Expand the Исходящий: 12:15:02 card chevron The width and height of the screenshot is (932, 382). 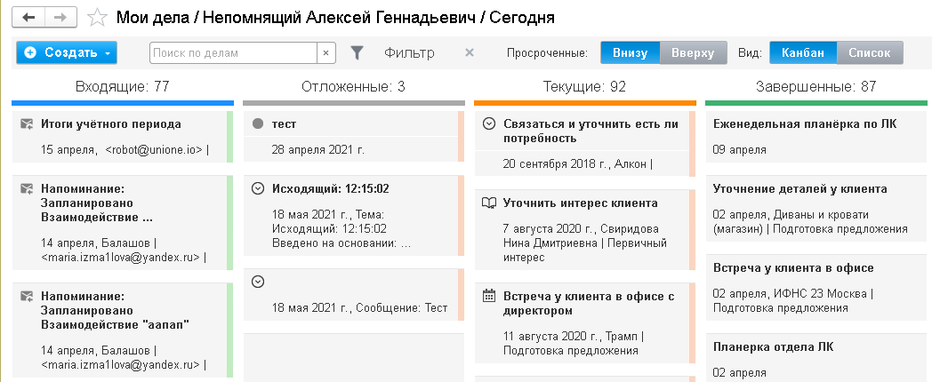(258, 188)
